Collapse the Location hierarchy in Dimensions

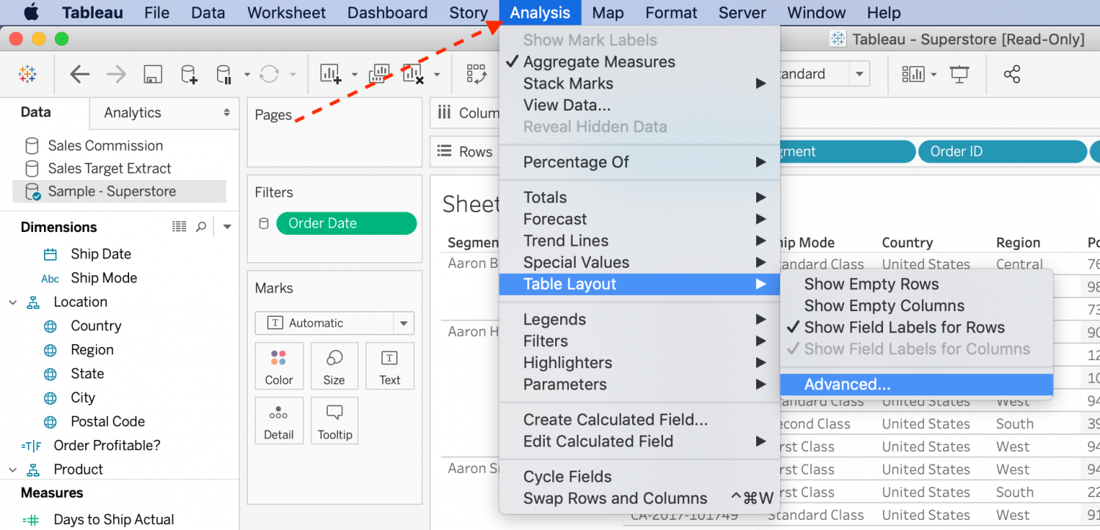(12, 302)
